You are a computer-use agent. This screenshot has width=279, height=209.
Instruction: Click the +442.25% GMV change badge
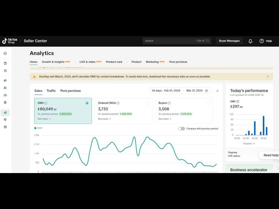(x=66, y=114)
